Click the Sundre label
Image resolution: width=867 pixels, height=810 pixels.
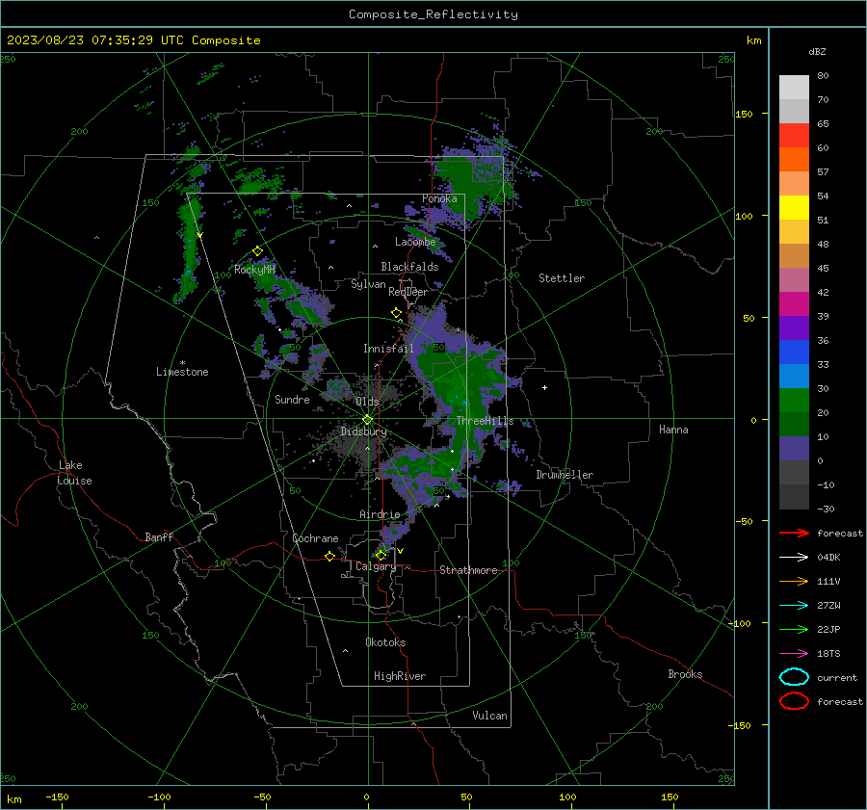pos(292,399)
